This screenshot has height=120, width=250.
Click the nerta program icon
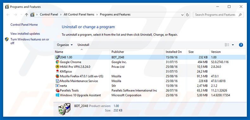coord(57,86)
